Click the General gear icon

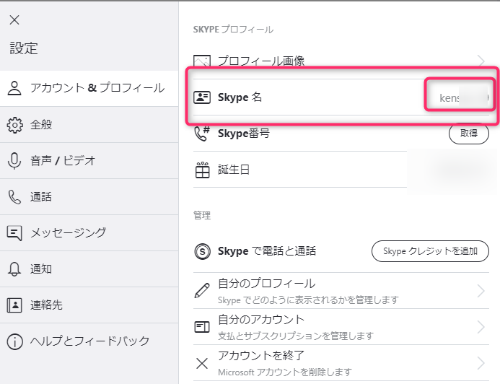click(x=14, y=125)
